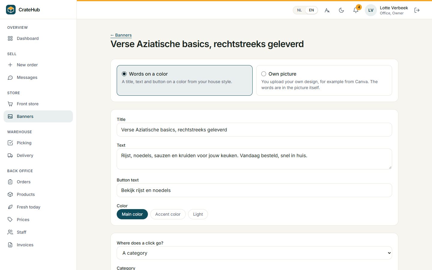
Task: Click the plus icon for New order
Action: pos(10,65)
